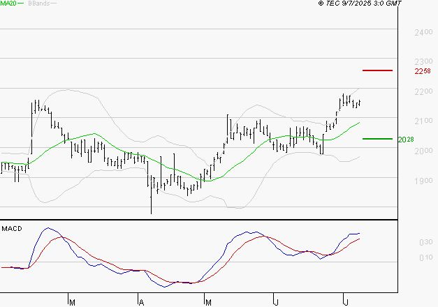Click the last J month marker

346,301
